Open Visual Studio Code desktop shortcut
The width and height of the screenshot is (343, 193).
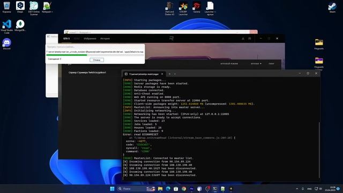[7, 27]
